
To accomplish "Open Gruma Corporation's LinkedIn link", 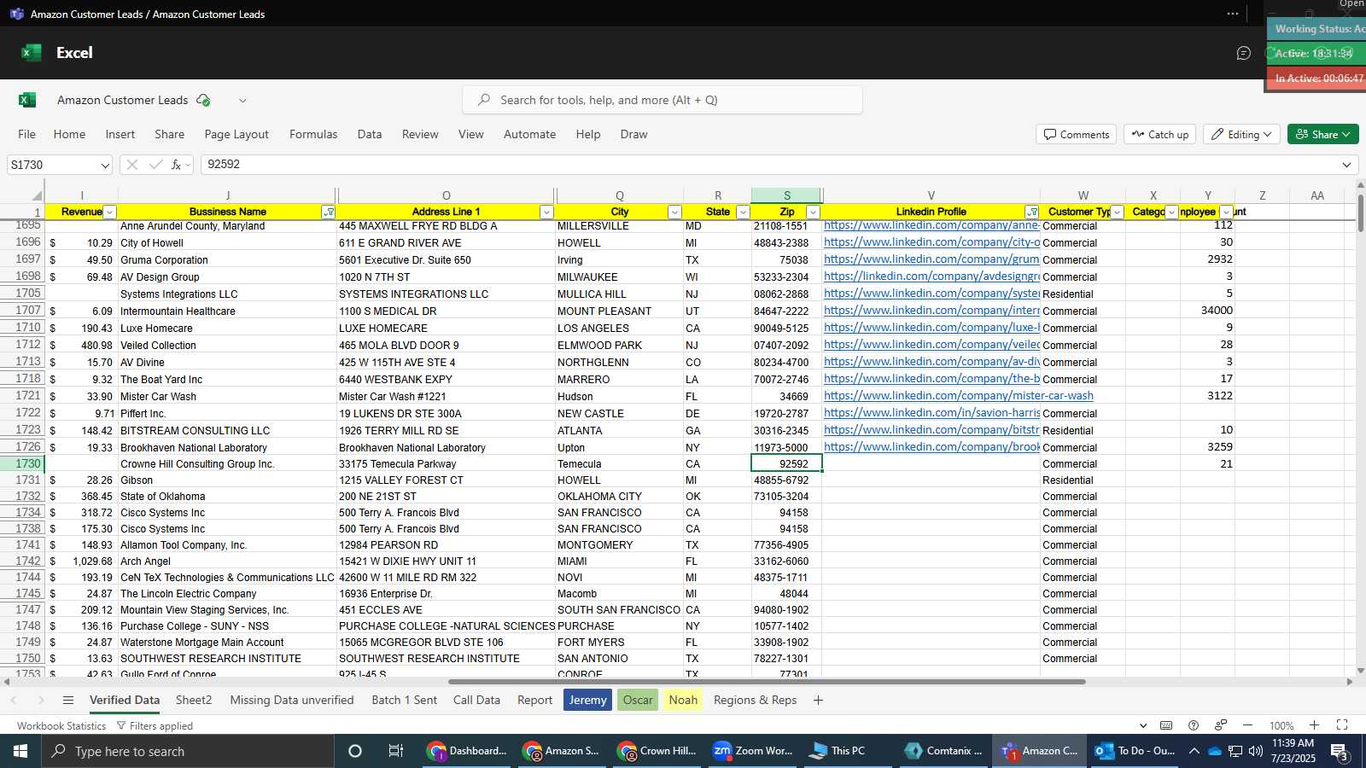I will [931, 259].
